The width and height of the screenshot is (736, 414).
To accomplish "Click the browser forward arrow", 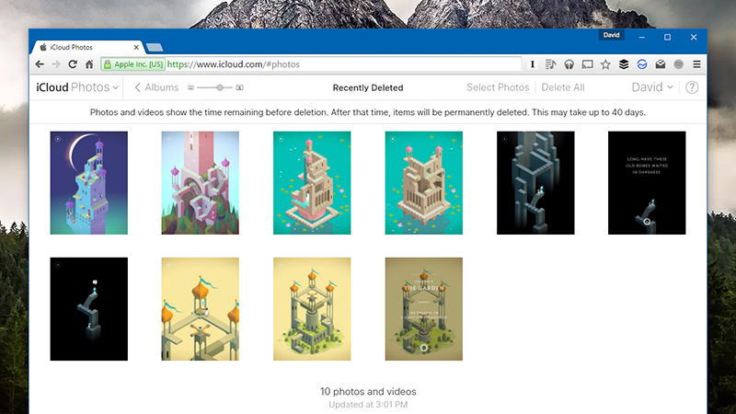I will (x=56, y=64).
